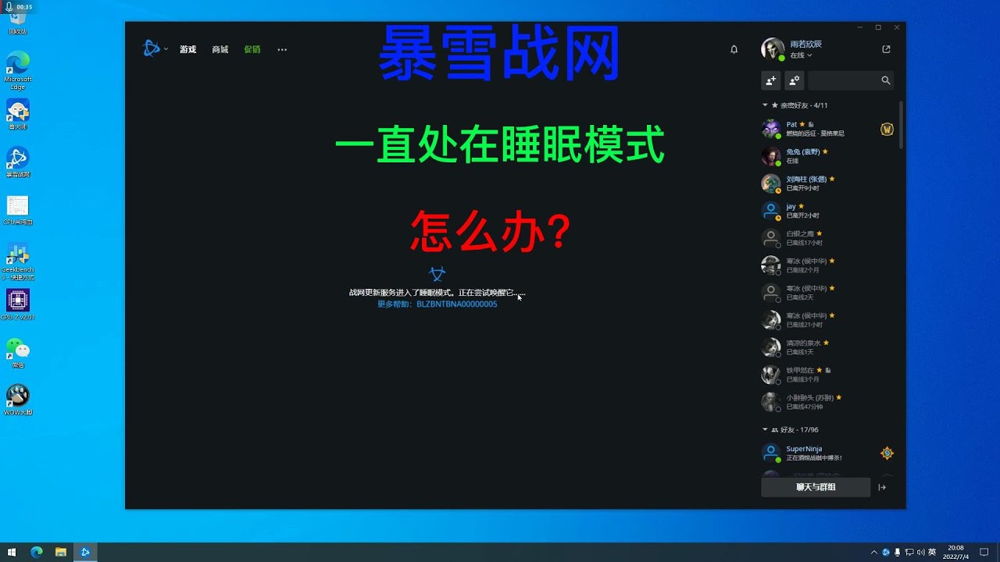This screenshot has height=562, width=1000.
Task: Select 寒冰 (侯中华) offline 21小时
Action: point(828,320)
